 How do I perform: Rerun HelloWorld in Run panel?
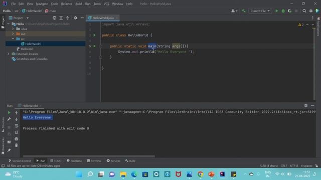9,112
